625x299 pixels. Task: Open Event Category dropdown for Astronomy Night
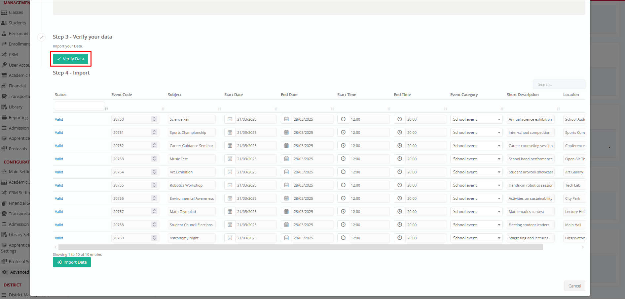coord(499,238)
